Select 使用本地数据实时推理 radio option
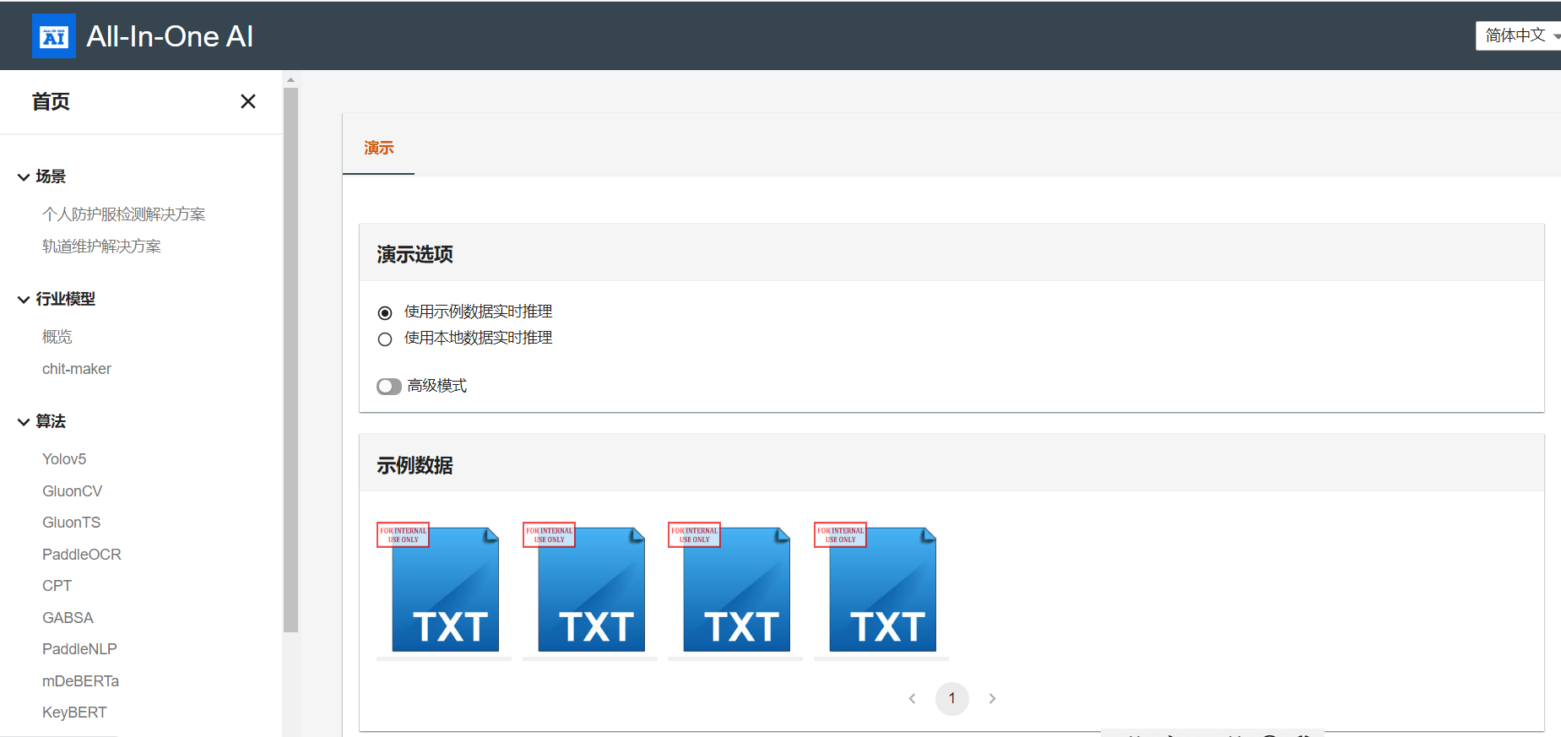Viewport: 1561px width, 737px height. click(385, 339)
